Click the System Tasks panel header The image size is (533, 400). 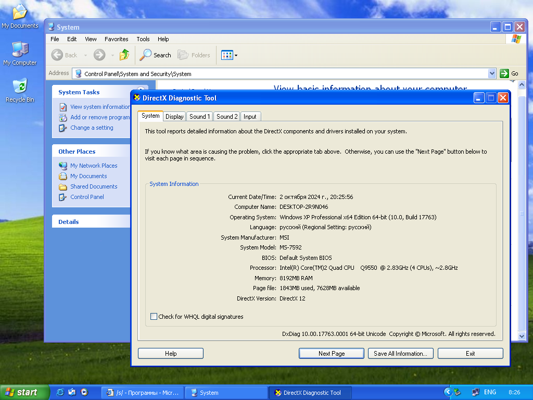(x=91, y=92)
